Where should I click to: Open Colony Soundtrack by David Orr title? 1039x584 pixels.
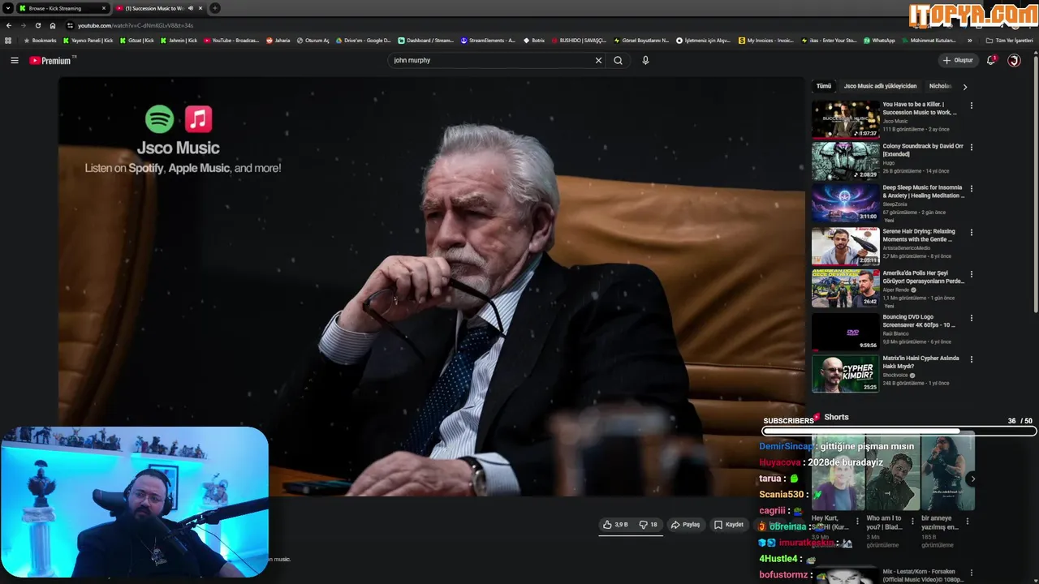pyautogui.click(x=923, y=150)
